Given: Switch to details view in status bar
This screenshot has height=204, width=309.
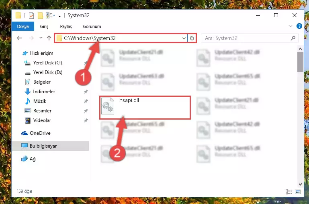Looking at the screenshot, I should (289, 192).
